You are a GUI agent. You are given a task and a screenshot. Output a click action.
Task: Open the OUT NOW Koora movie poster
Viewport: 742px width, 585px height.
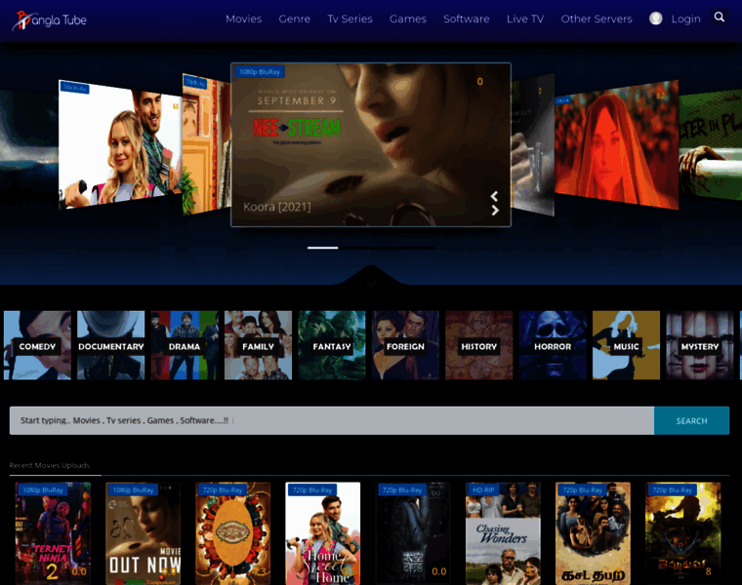(x=143, y=533)
